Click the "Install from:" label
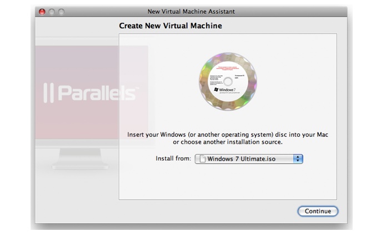The width and height of the screenshot is (386, 241). tap(173, 159)
